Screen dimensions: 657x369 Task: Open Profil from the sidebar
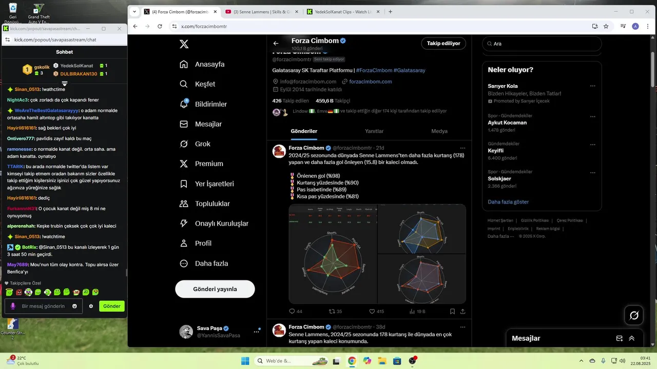tap(196, 243)
